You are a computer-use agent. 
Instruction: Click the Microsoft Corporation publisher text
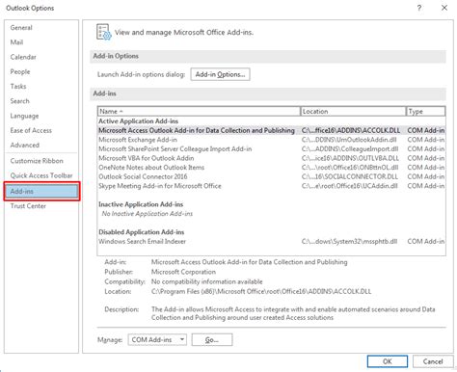[183, 272]
